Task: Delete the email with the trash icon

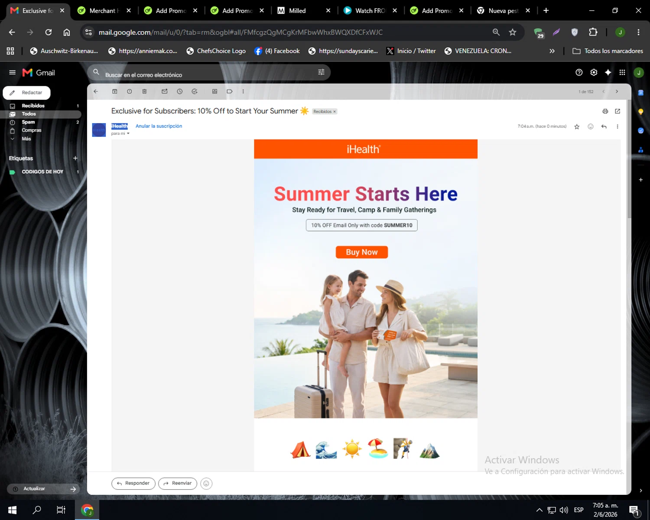Action: 144,91
